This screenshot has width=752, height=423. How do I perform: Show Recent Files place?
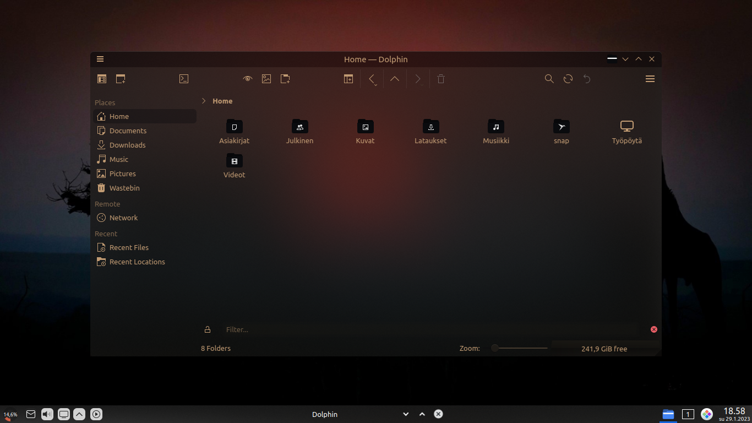click(x=145, y=247)
